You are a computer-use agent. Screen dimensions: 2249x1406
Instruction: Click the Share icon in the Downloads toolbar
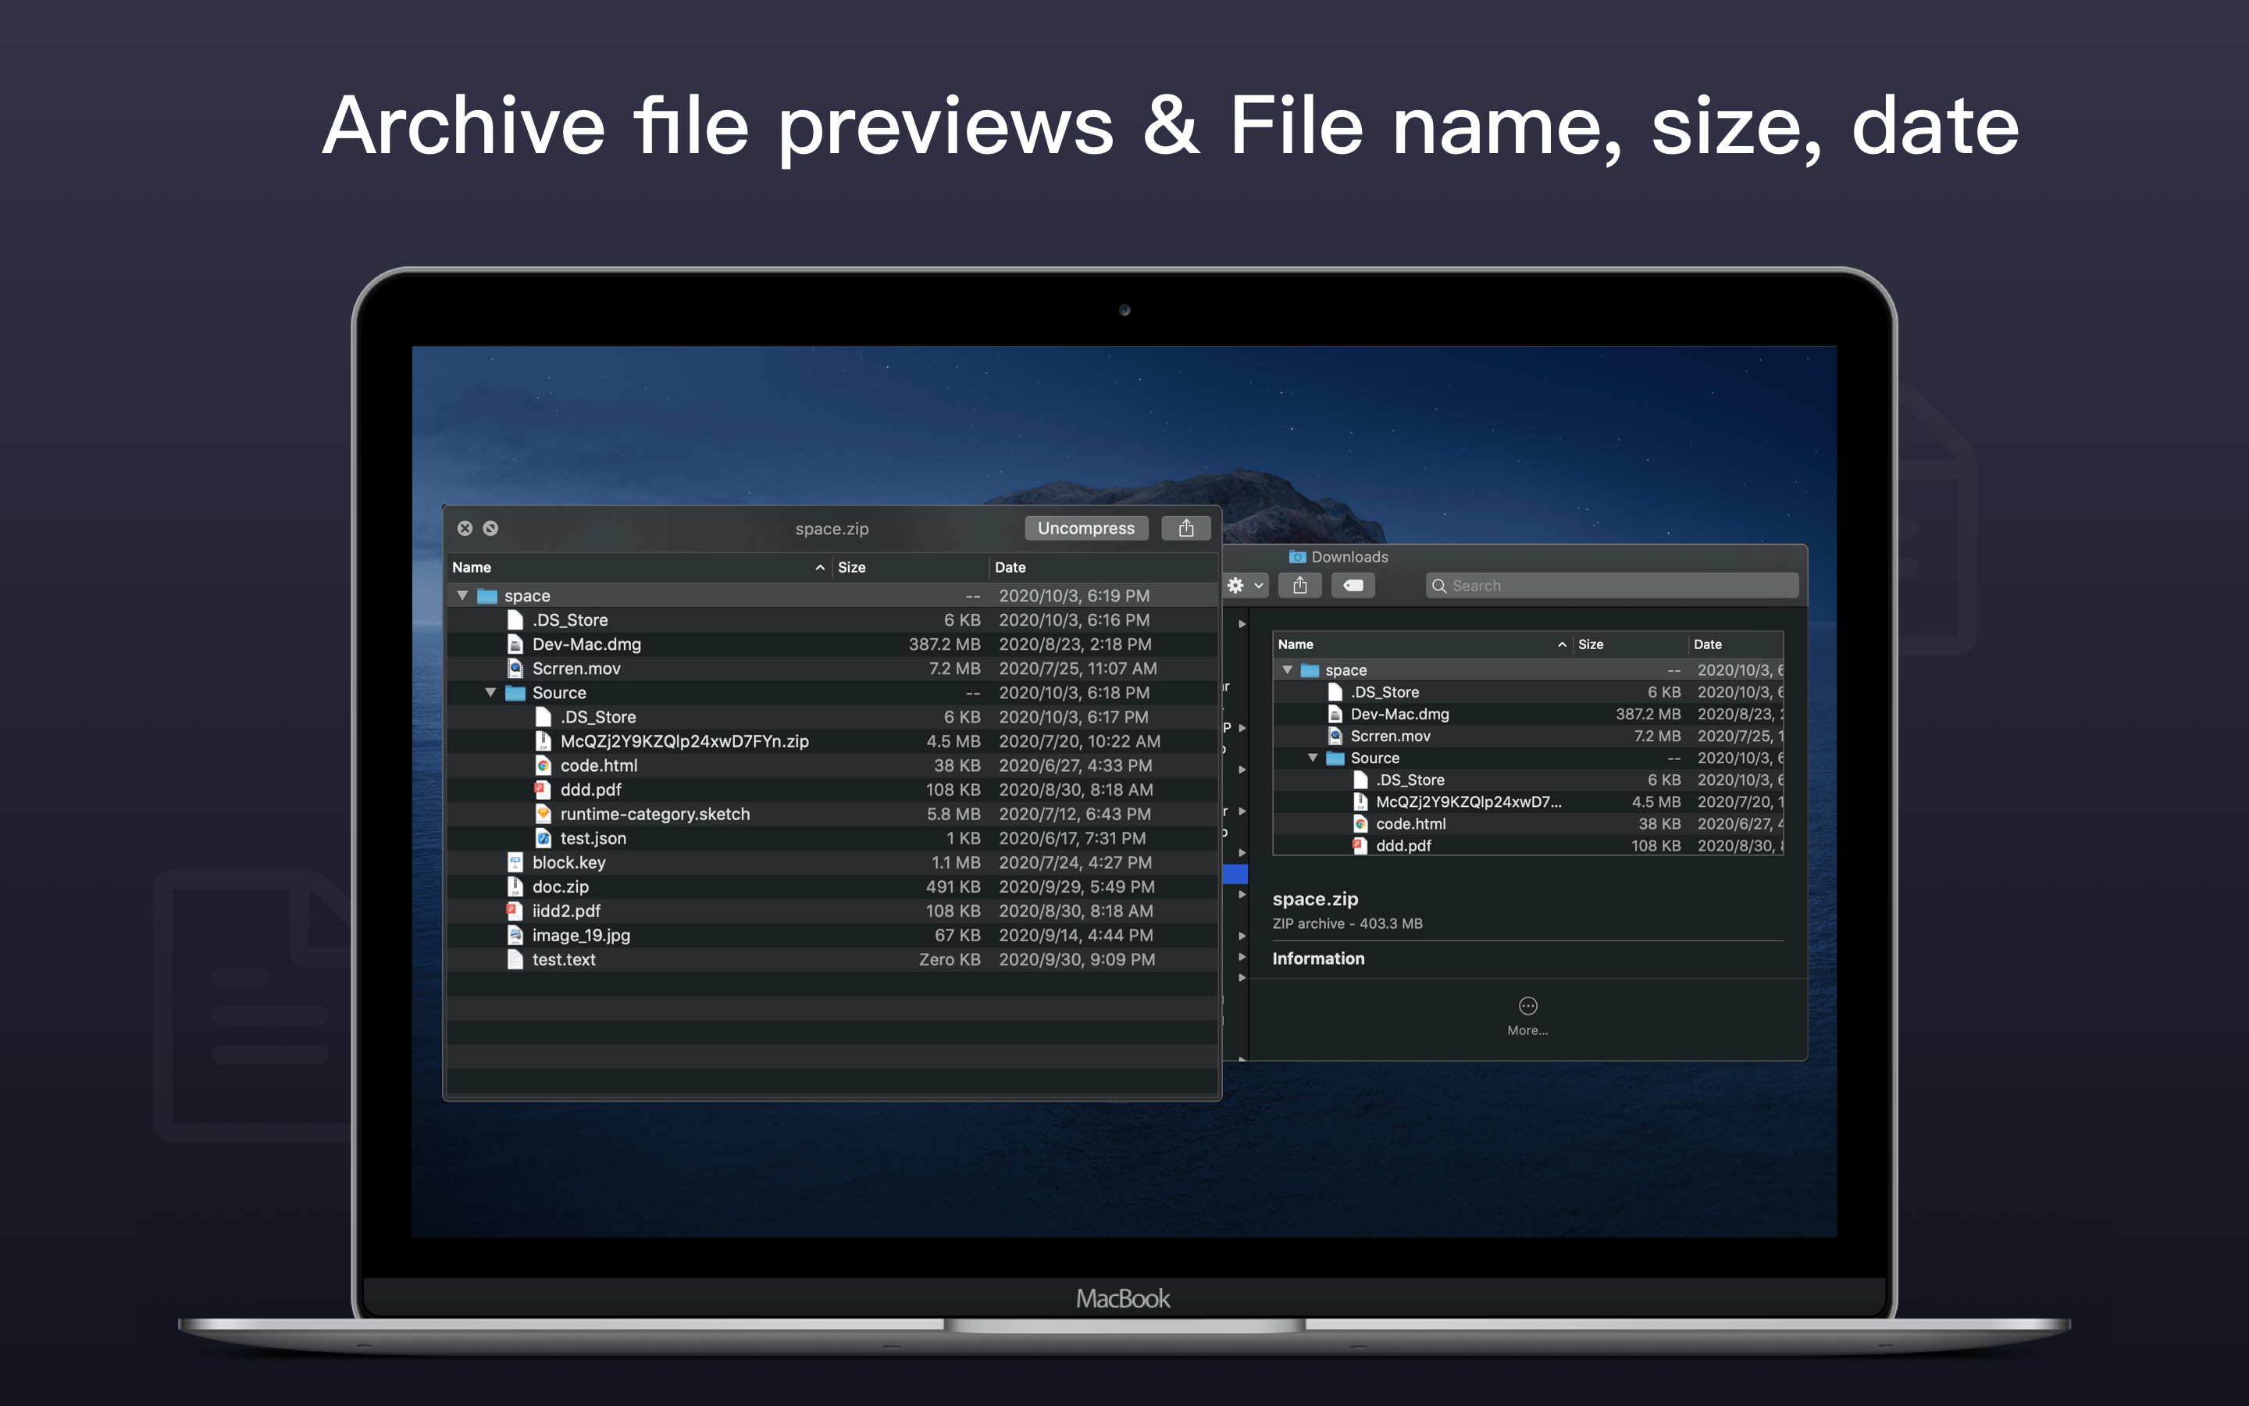pos(1301,585)
